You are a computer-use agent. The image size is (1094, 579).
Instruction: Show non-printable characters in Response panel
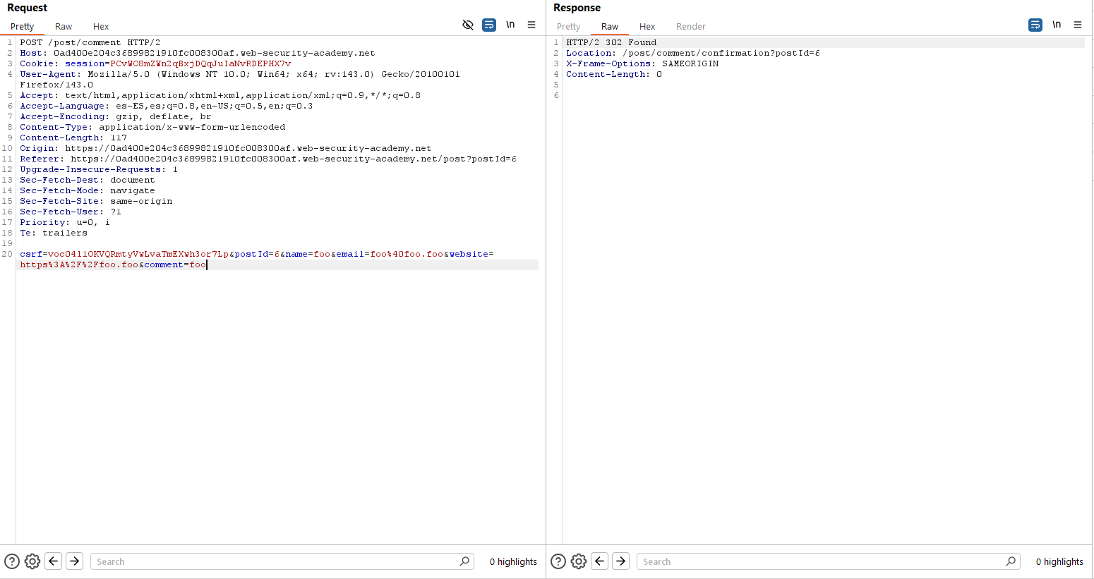click(1057, 25)
